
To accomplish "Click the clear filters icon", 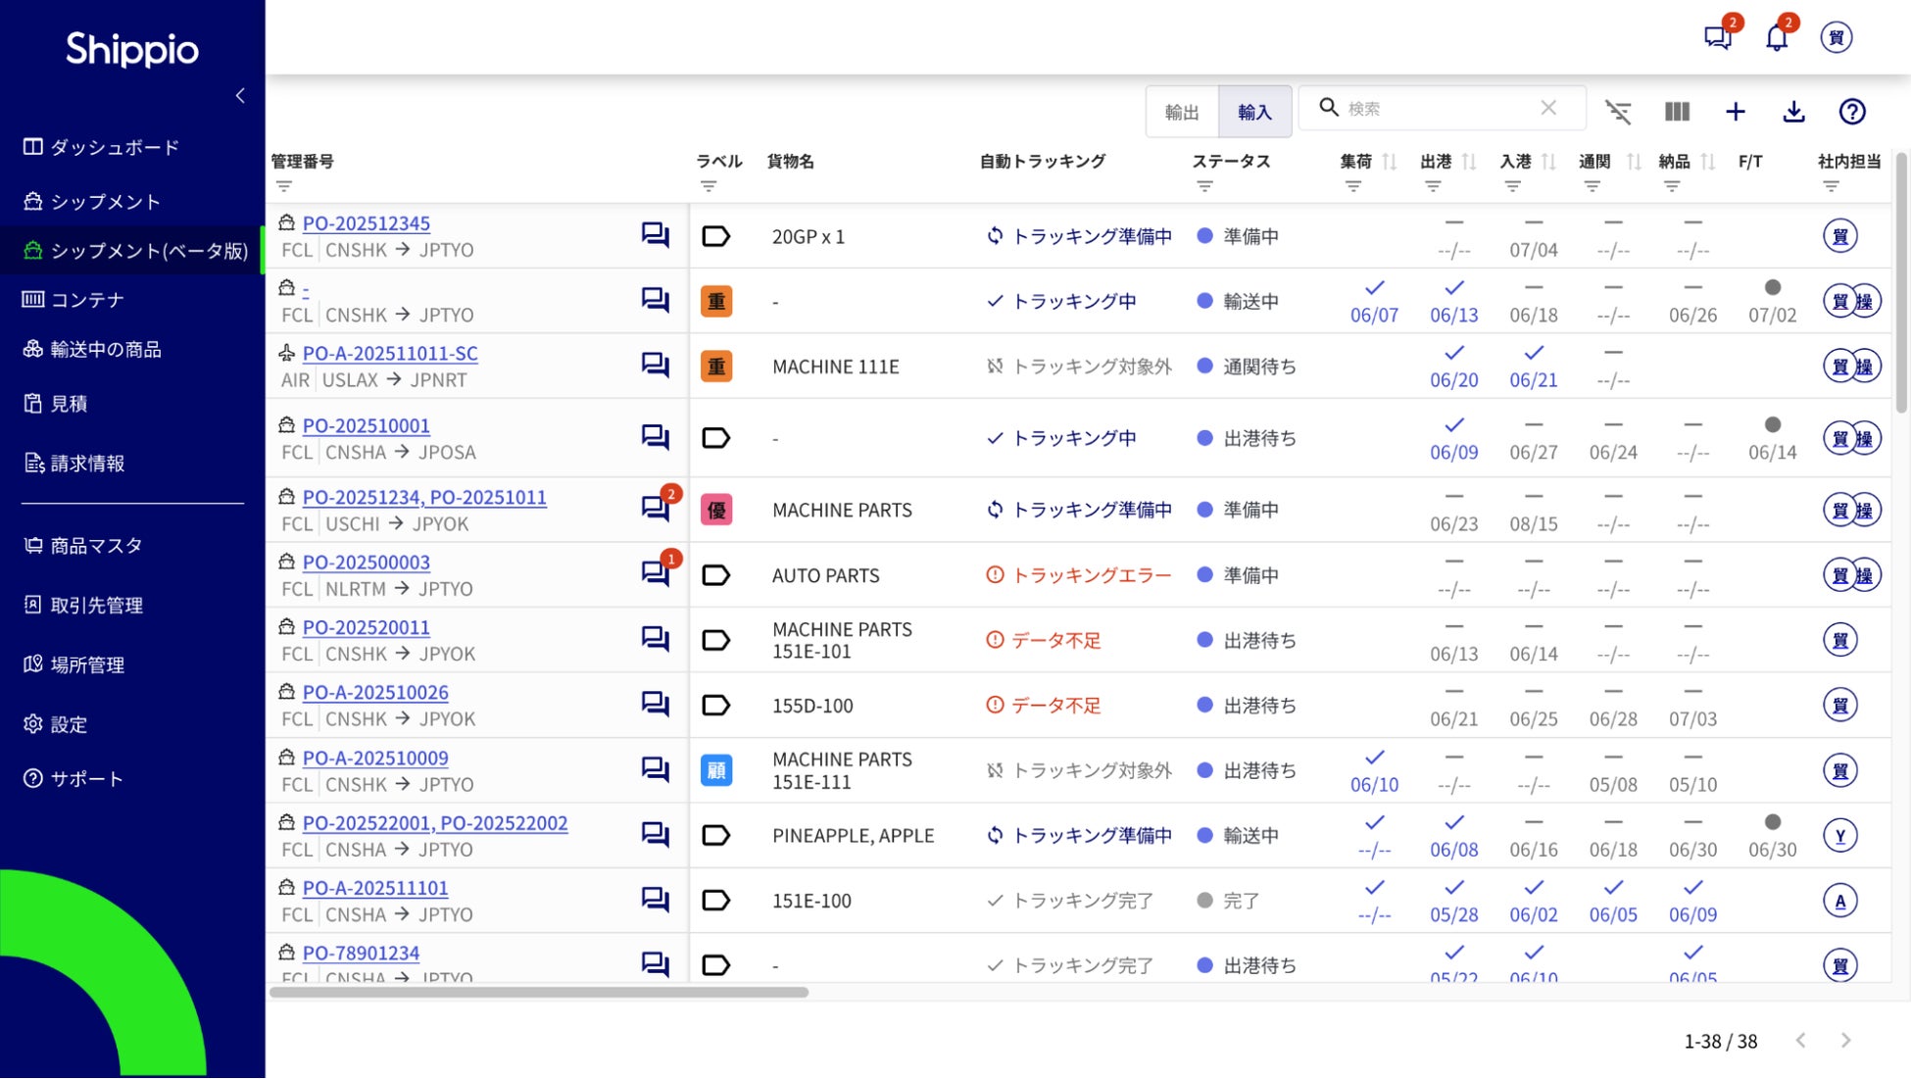I will (1618, 112).
